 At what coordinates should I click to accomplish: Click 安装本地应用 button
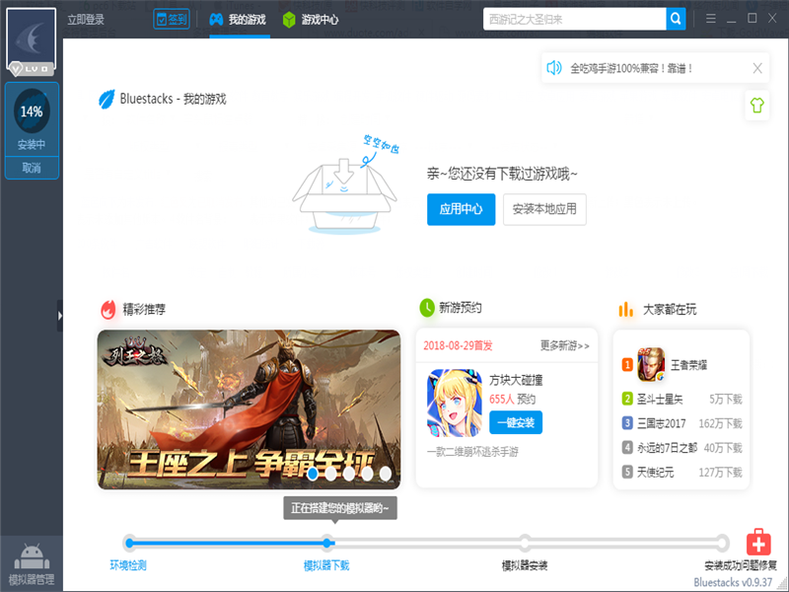click(544, 209)
